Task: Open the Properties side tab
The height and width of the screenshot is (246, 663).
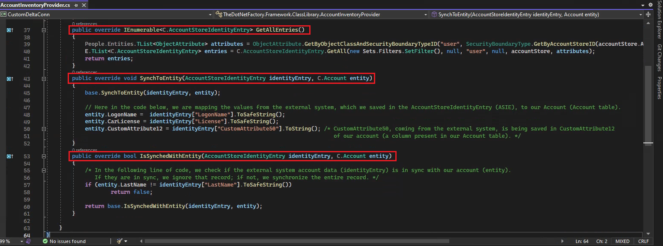Action: pyautogui.click(x=659, y=88)
